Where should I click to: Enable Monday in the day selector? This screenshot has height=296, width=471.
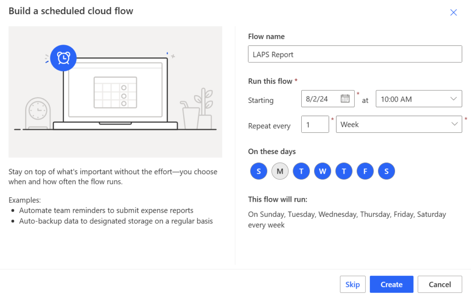click(280, 171)
